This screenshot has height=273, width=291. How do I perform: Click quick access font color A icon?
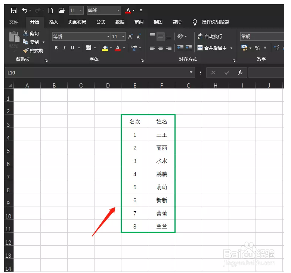pyautogui.click(x=128, y=10)
